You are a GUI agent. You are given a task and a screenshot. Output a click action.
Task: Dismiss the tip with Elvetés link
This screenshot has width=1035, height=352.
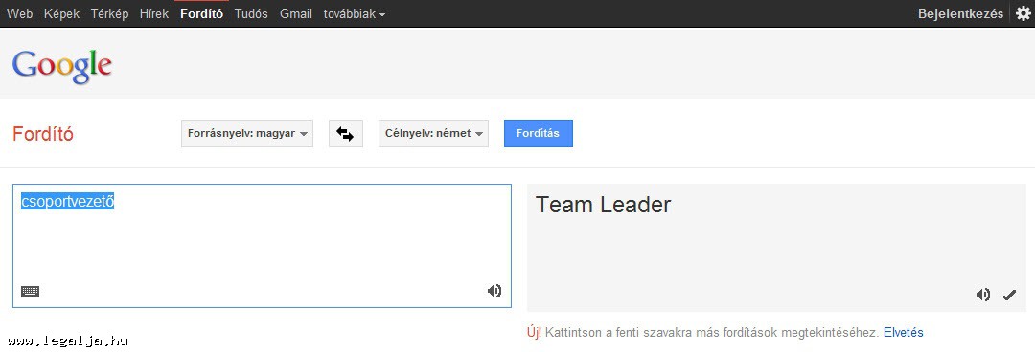click(903, 332)
